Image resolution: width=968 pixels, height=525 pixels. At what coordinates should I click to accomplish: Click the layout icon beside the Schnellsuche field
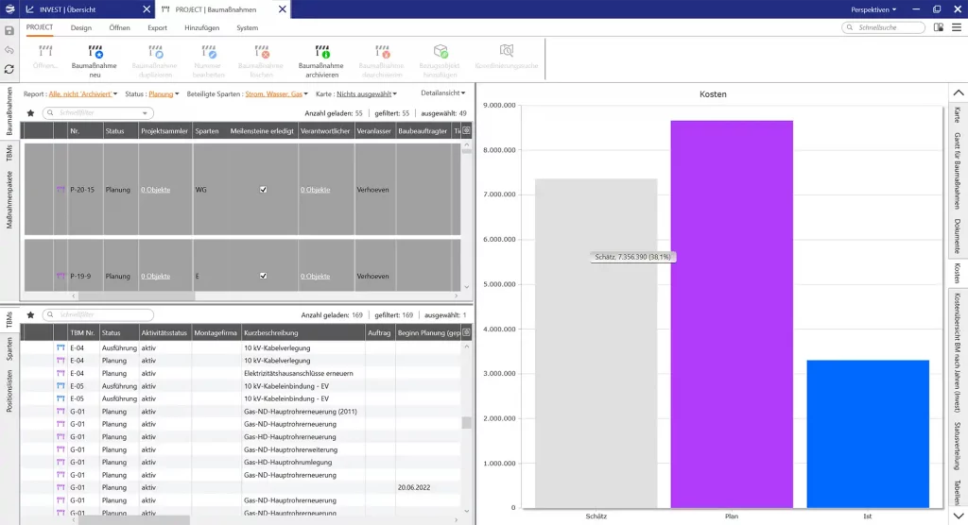pos(938,27)
